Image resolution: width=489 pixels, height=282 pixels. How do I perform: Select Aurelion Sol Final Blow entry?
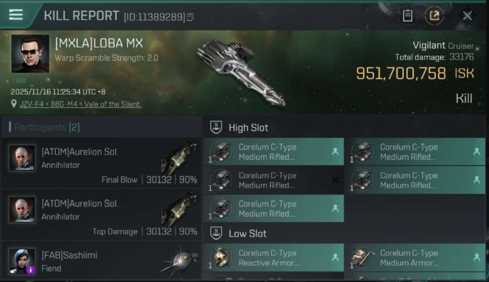coord(102,163)
